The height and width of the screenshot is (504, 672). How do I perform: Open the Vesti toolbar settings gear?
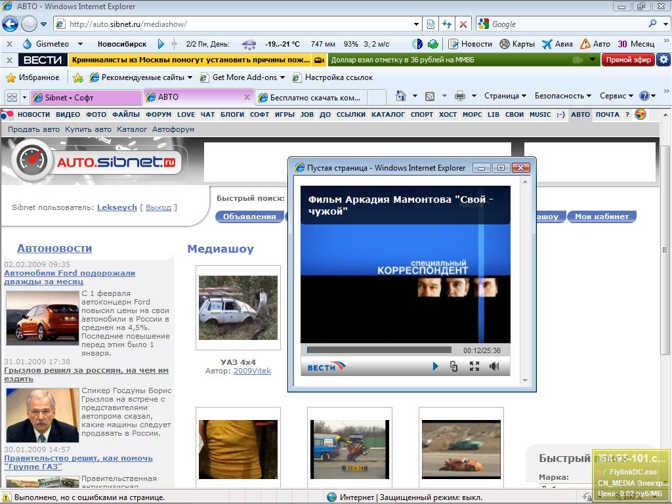pos(663,60)
